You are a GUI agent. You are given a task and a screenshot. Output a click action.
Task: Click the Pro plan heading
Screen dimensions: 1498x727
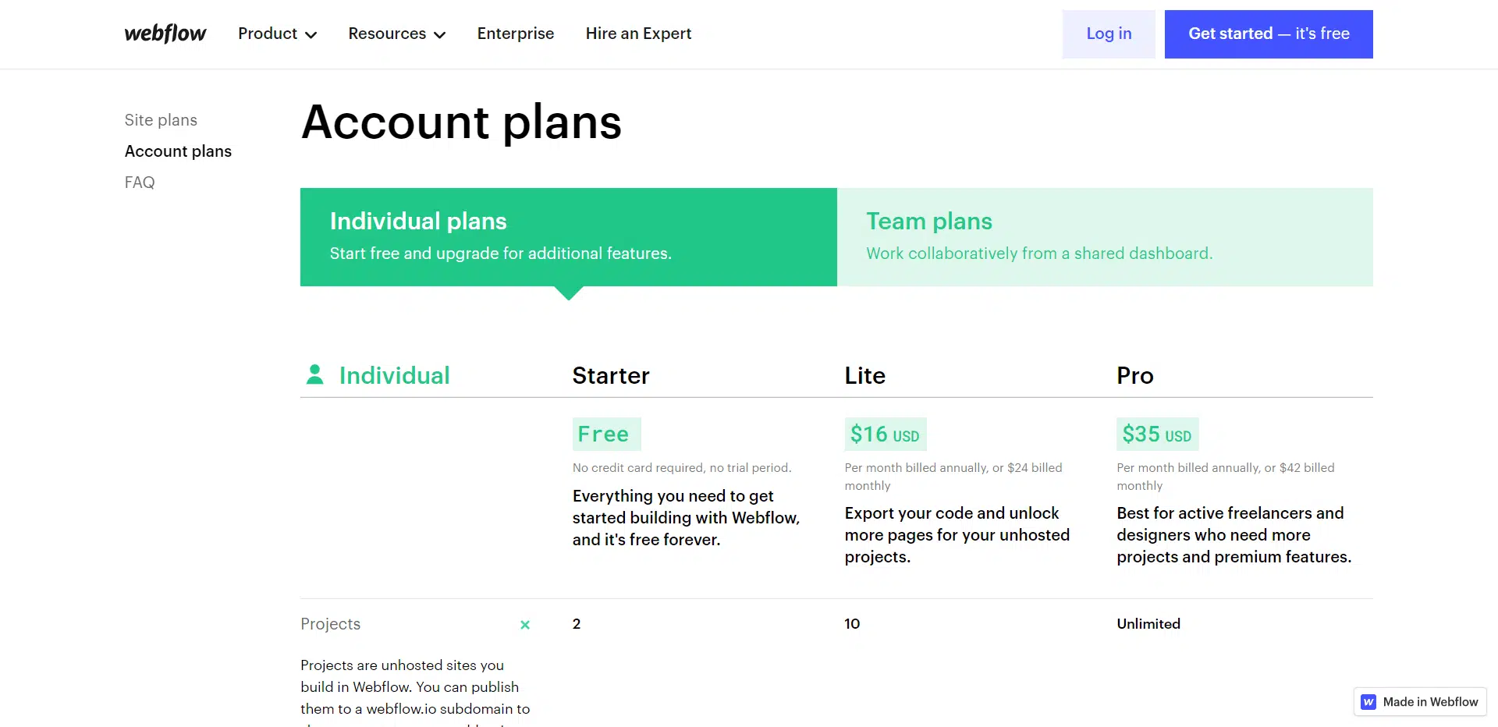1134,376
